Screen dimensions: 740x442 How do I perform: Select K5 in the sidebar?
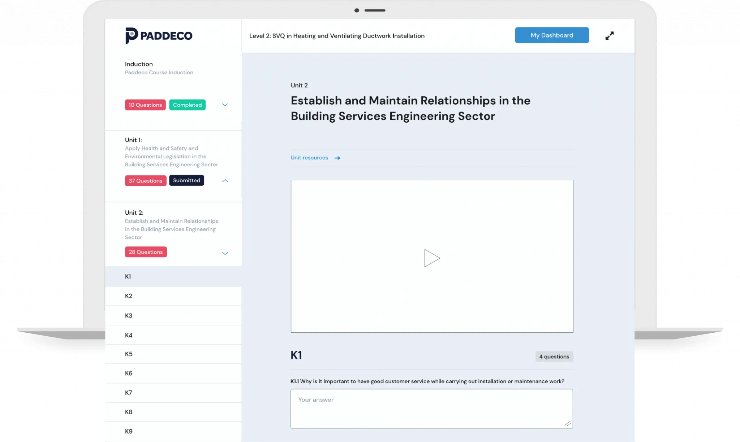(173, 354)
